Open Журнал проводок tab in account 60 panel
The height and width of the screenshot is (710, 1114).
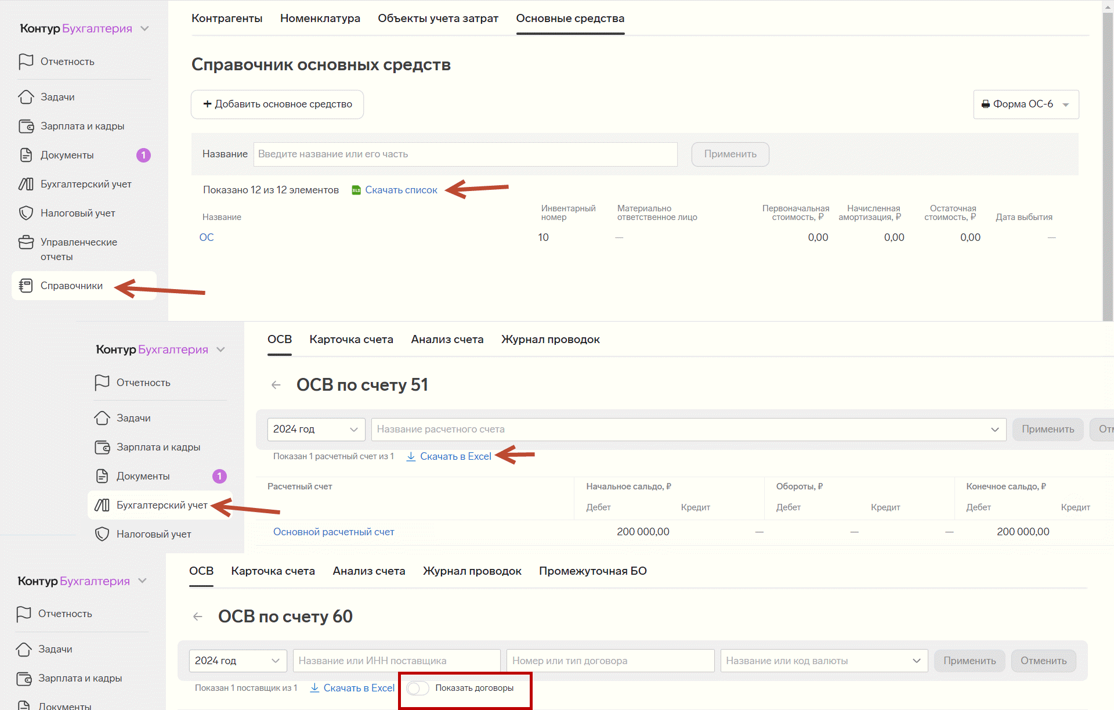[472, 571]
